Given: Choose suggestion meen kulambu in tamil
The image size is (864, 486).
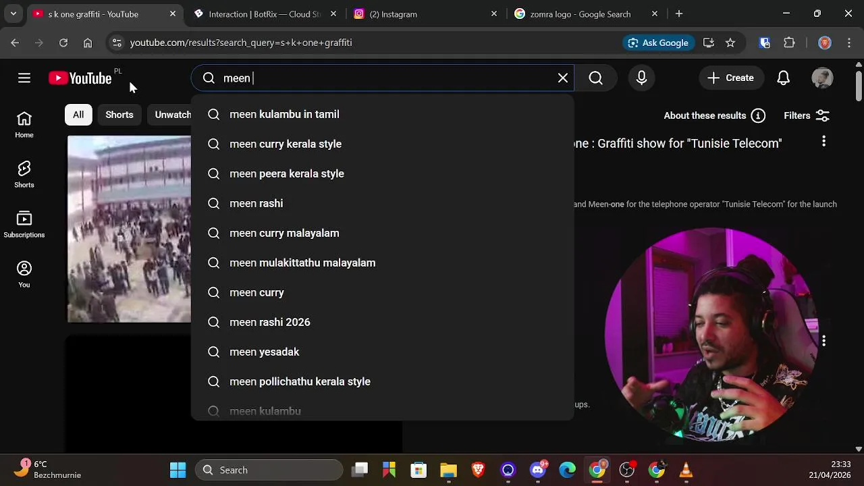Looking at the screenshot, I should tap(383, 114).
